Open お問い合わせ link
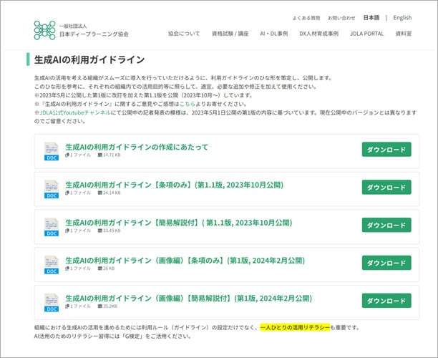The image size is (438, 358). click(x=341, y=18)
